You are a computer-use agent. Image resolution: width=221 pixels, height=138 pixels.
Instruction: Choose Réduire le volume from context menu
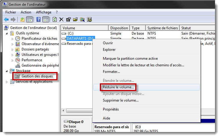coord(118,87)
